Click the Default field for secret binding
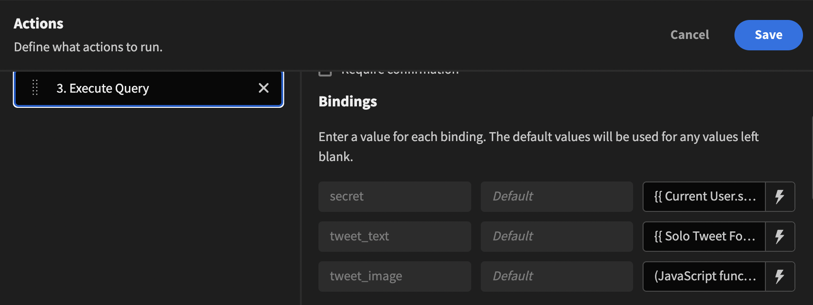This screenshot has width=813, height=305. (x=556, y=196)
